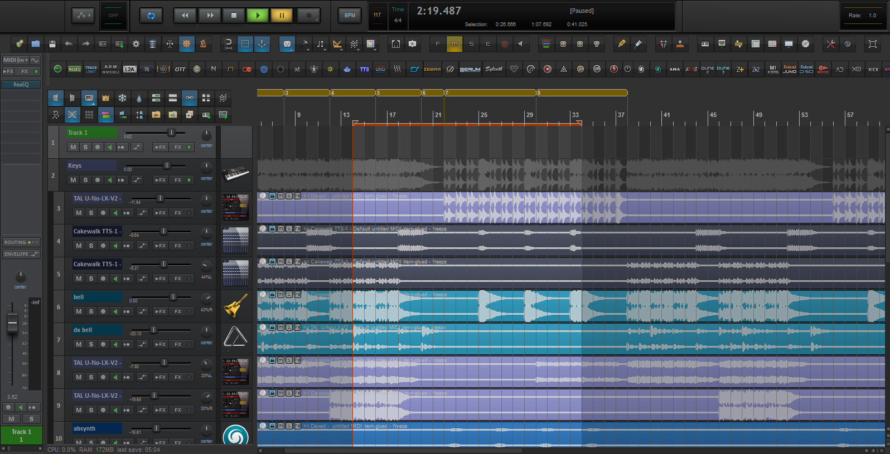Viewport: 890px width, 454px height.
Task: Solo the bell track
Action: (x=91, y=311)
